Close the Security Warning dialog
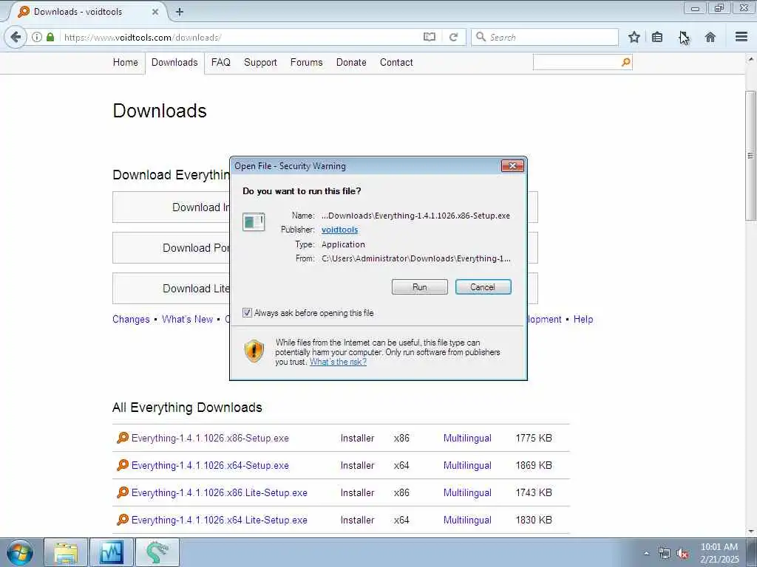This screenshot has width=757, height=567. (512, 166)
